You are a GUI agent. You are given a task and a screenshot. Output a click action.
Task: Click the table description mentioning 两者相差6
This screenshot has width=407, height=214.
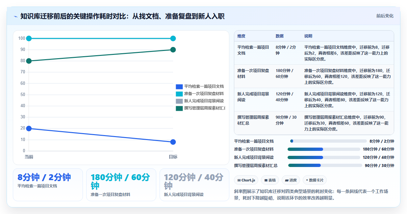tap(347, 53)
